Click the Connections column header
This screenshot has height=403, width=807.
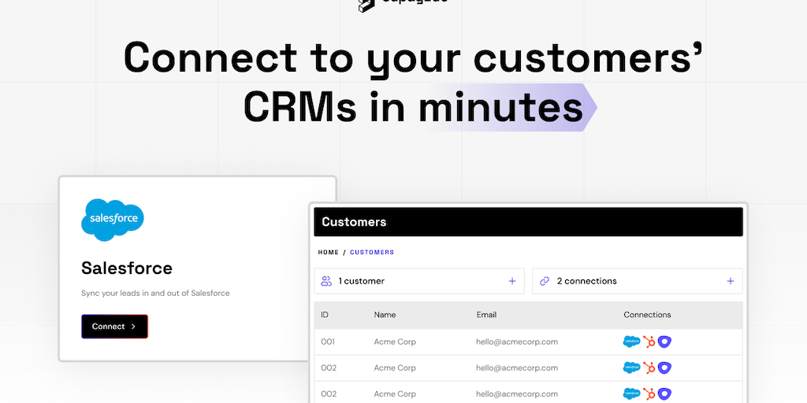pyautogui.click(x=648, y=315)
